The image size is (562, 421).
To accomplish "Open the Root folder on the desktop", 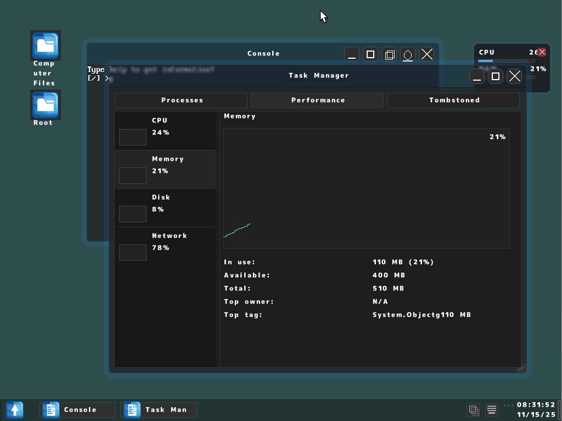I will pos(45,104).
